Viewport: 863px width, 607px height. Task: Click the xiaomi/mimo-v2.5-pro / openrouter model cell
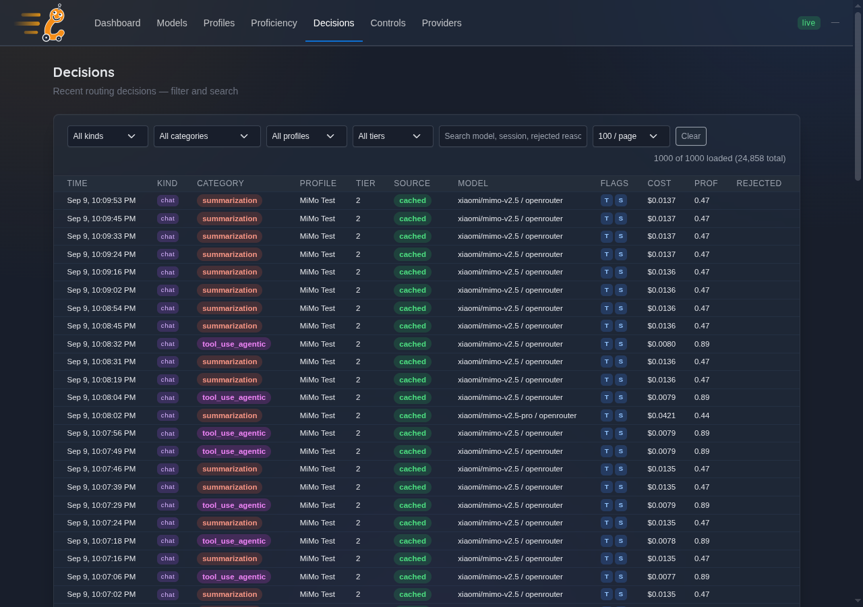point(517,415)
